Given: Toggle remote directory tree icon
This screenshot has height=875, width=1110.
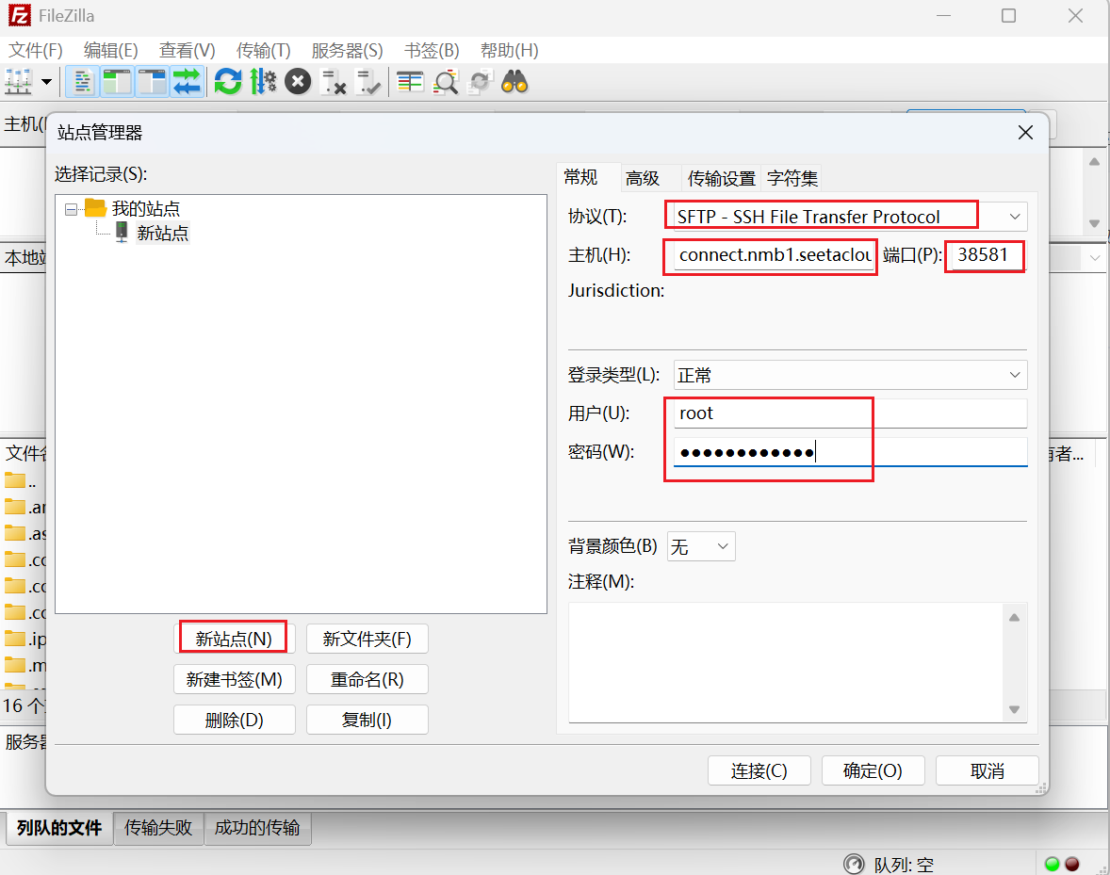Looking at the screenshot, I should (153, 82).
